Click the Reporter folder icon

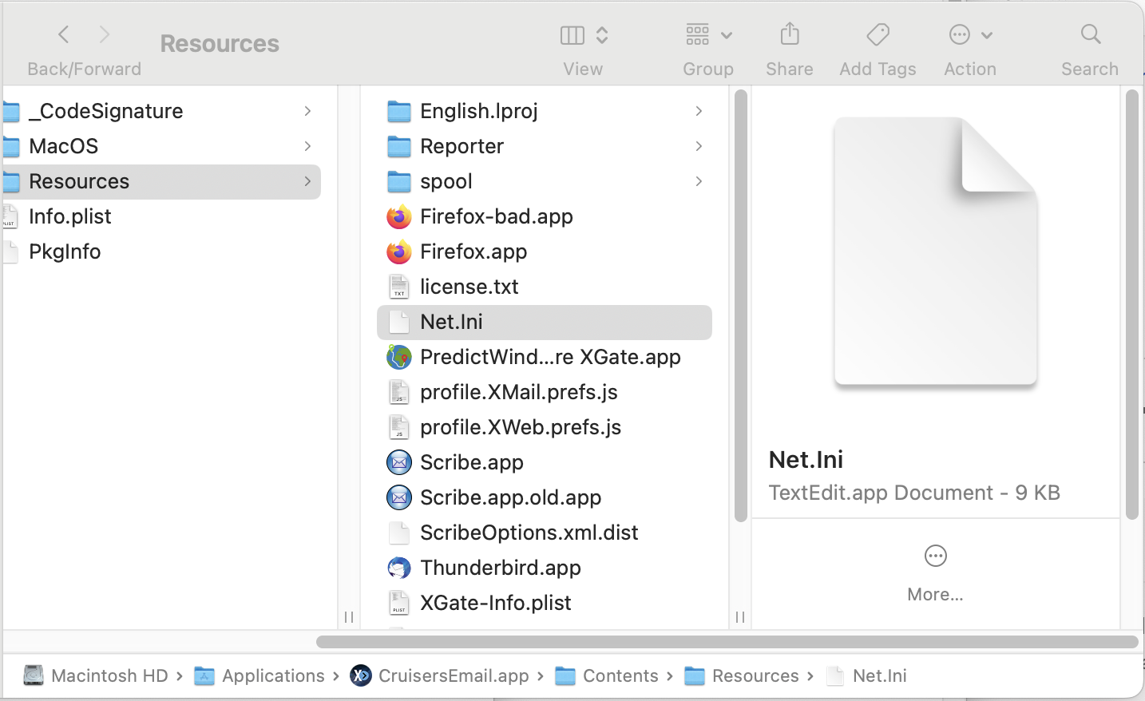(x=399, y=146)
